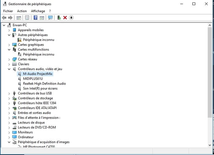Expand the Claviers category

click(9, 64)
